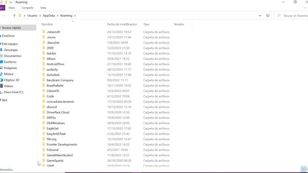Click the audacity folder icon
The height and width of the screenshot is (173, 308).
coord(44,69)
